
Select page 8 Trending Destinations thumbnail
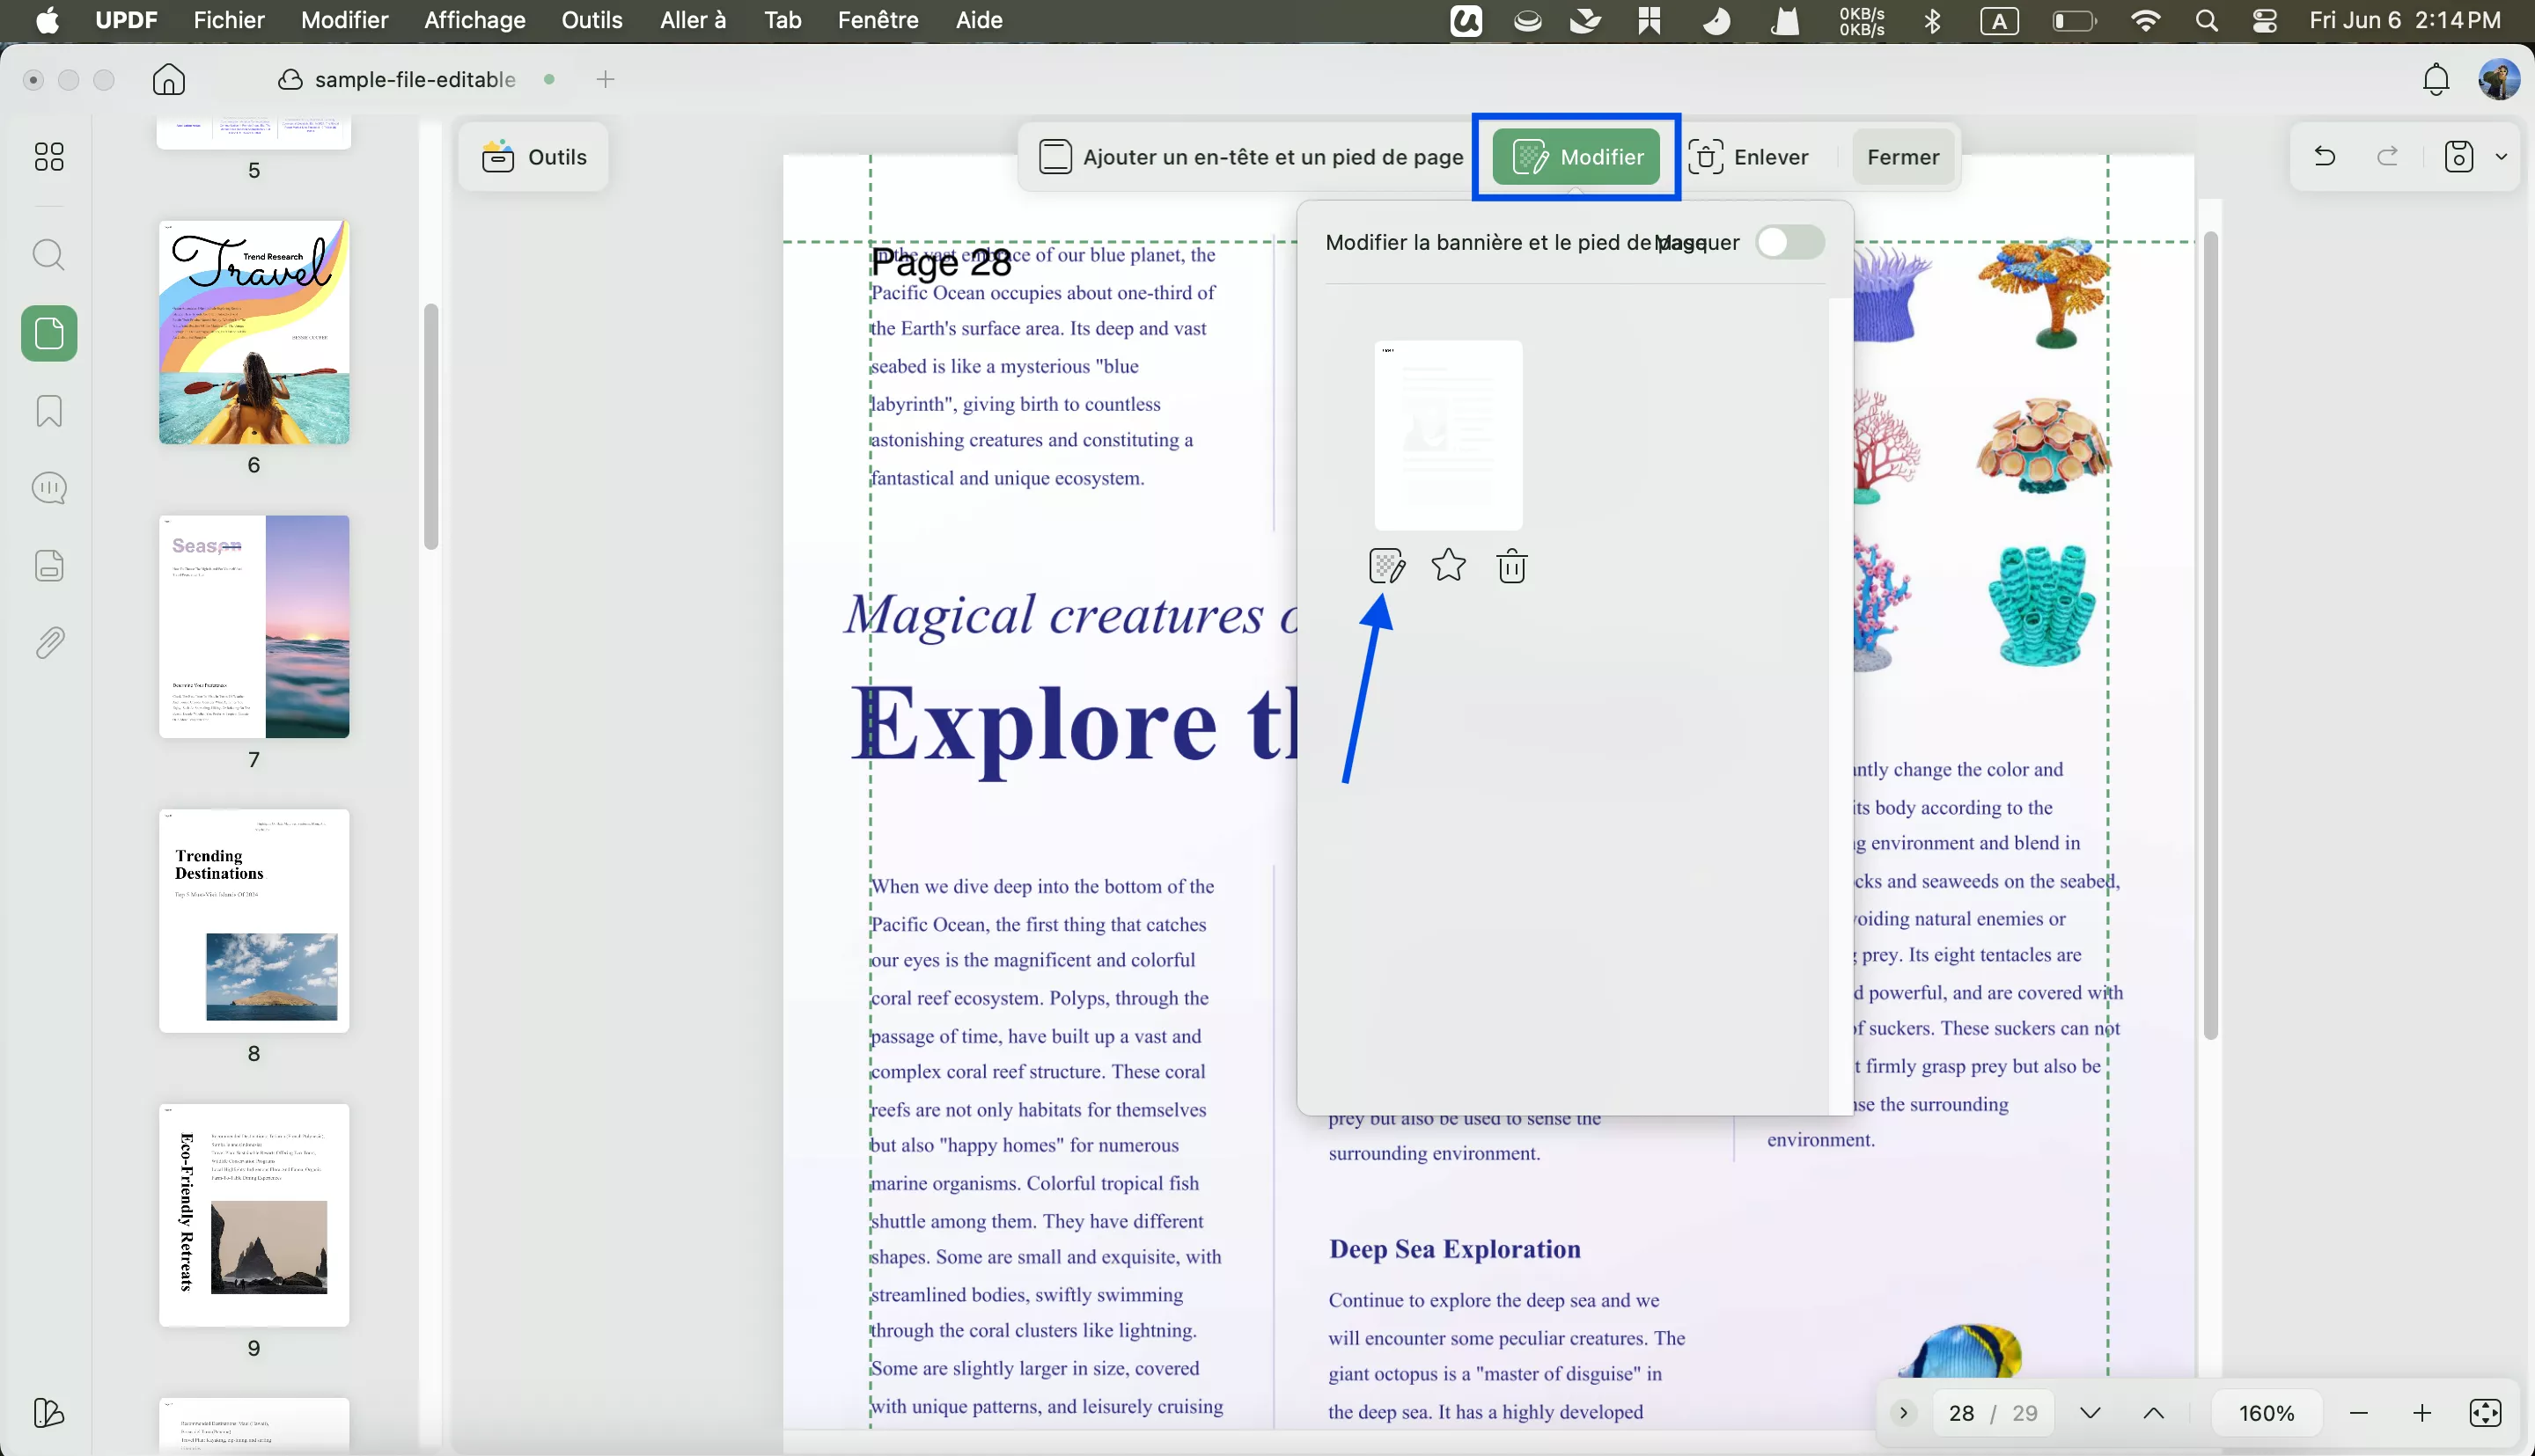click(254, 921)
